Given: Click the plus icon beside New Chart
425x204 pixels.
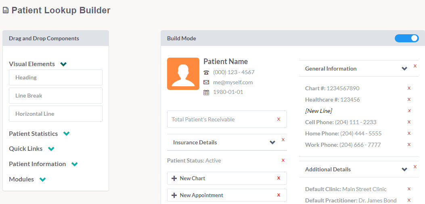Looking at the screenshot, I should click(174, 178).
